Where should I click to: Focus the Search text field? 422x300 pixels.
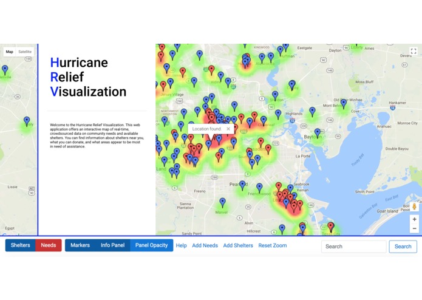[x=353, y=247]
